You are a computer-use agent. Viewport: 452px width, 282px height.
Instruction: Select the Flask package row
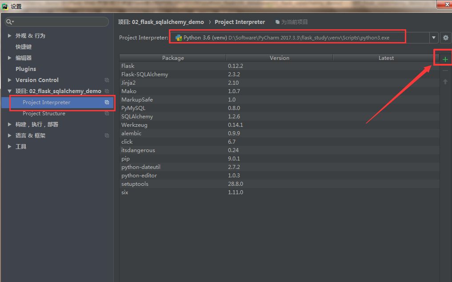click(x=279, y=66)
